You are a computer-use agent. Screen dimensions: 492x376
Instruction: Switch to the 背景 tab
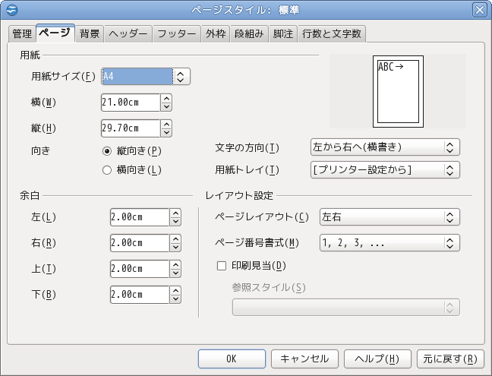point(90,34)
